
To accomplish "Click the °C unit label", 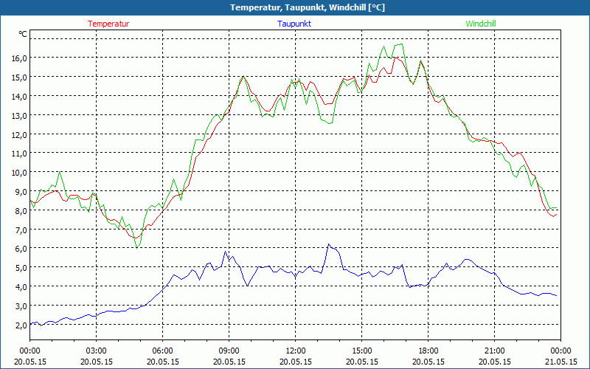I will tap(23, 34).
